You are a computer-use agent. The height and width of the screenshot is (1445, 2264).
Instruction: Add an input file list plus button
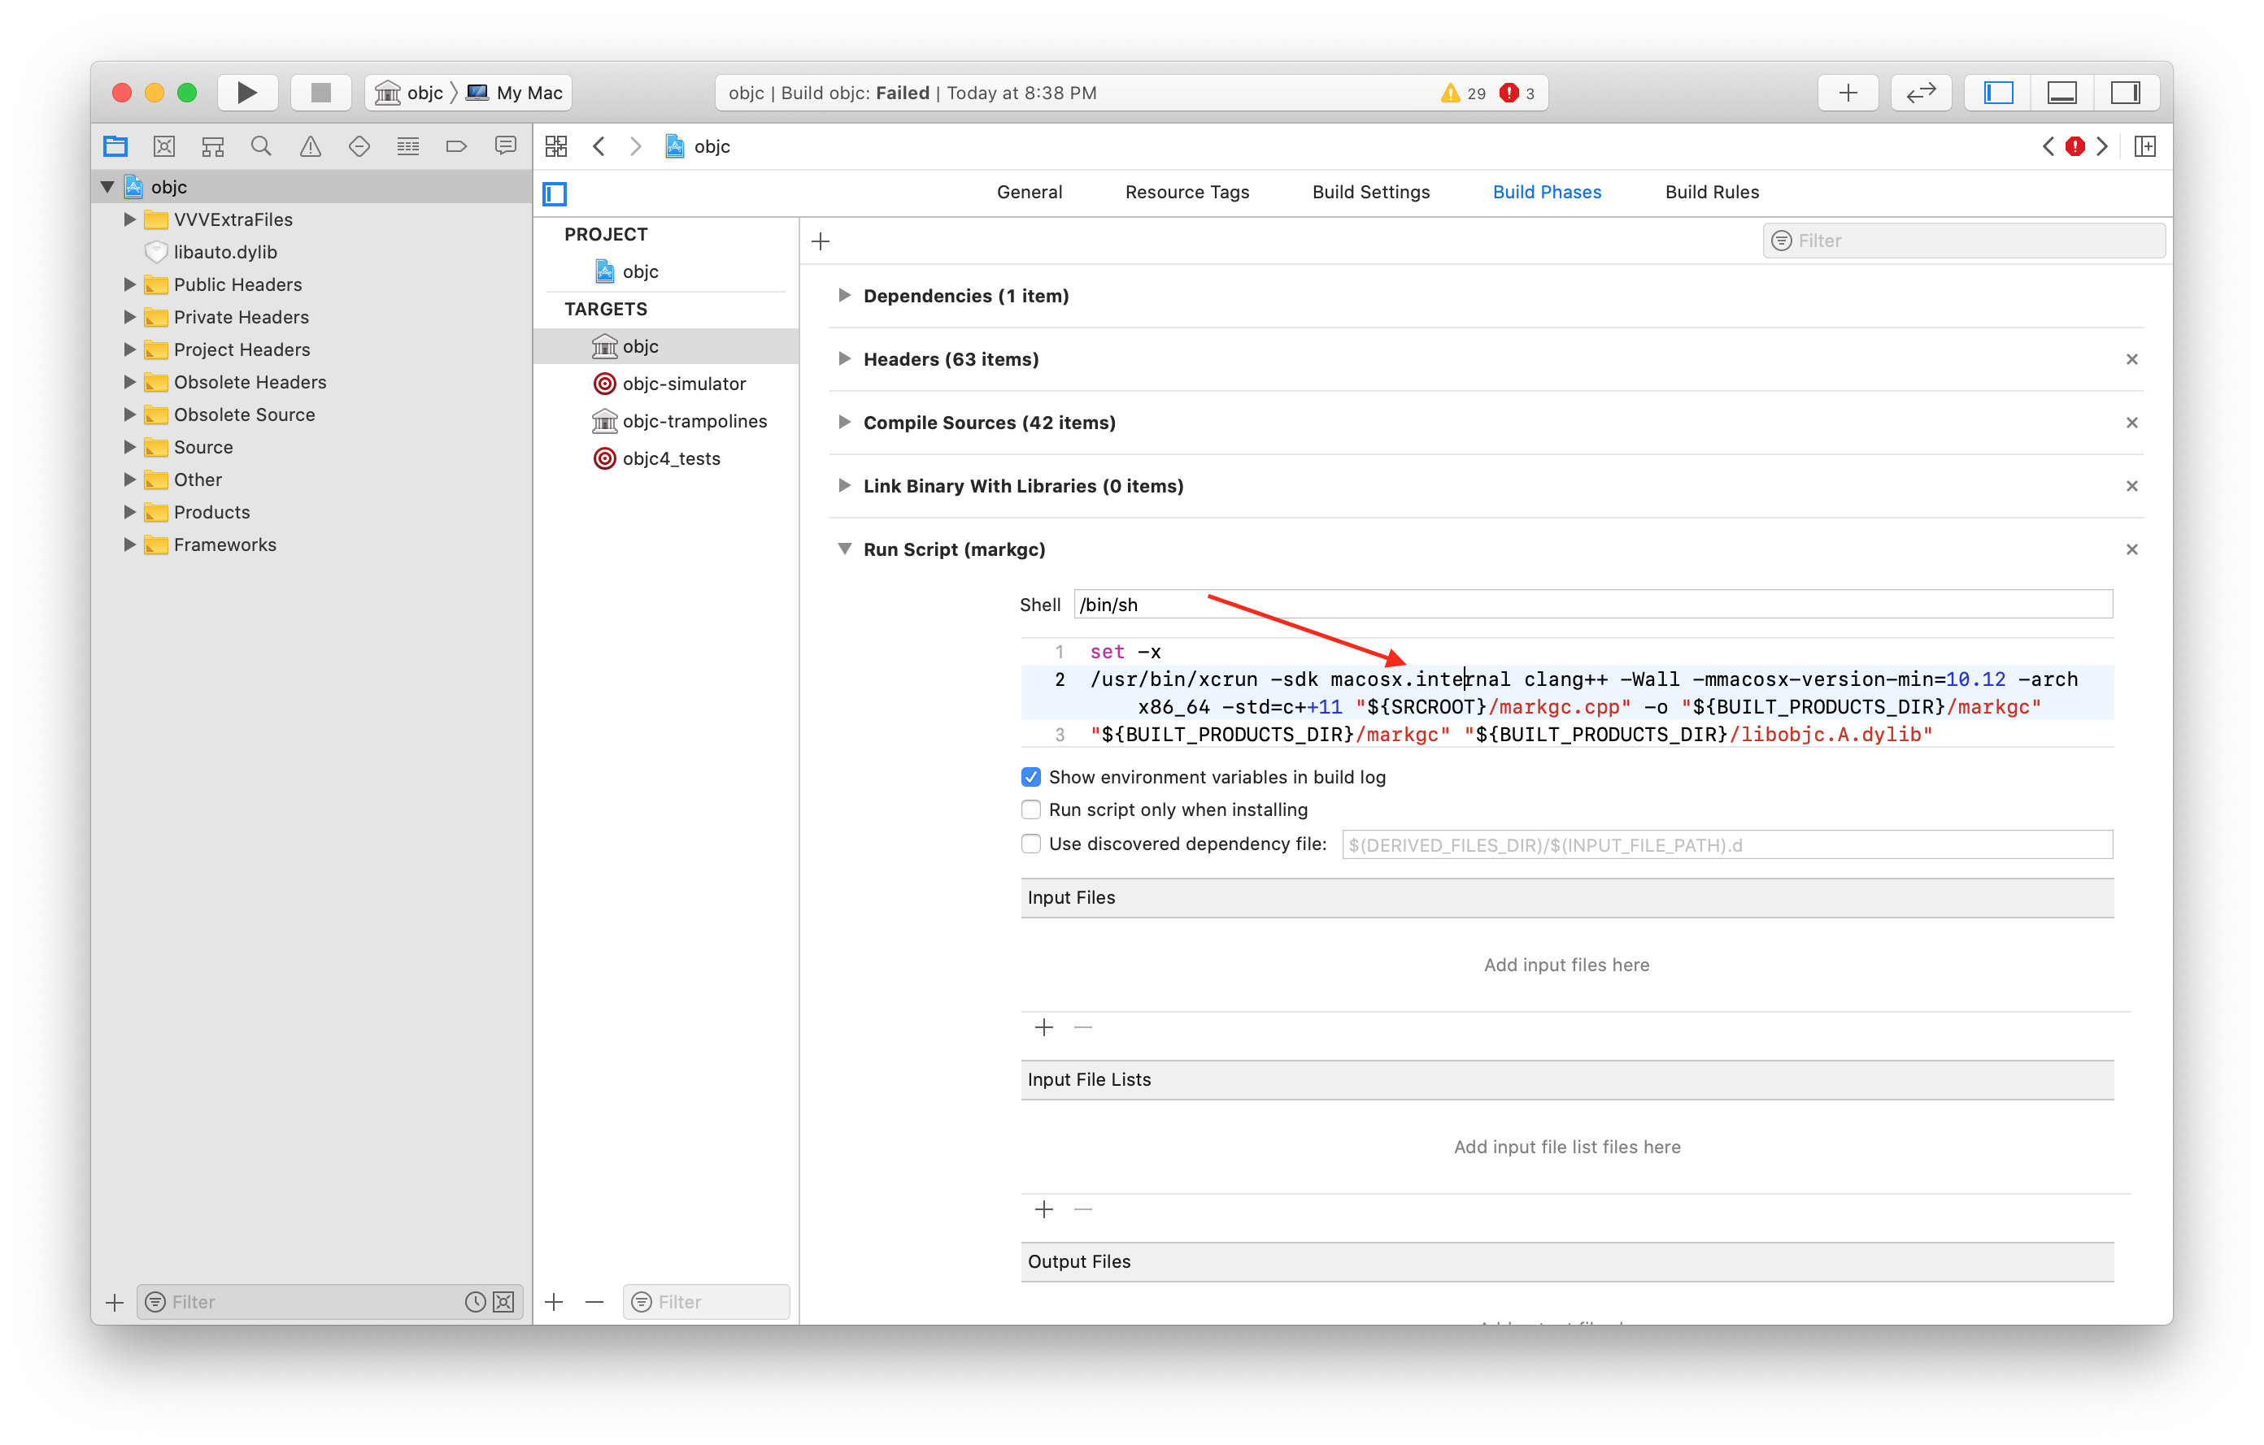click(1043, 1210)
